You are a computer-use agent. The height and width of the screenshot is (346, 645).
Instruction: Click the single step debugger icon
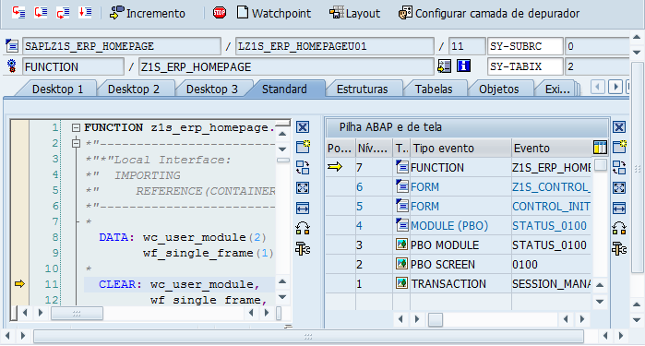point(18,12)
